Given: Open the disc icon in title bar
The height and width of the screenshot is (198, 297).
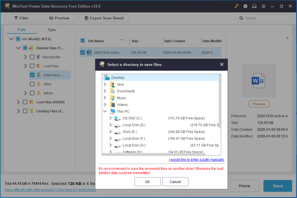Looking at the screenshot, I should click(245, 6).
